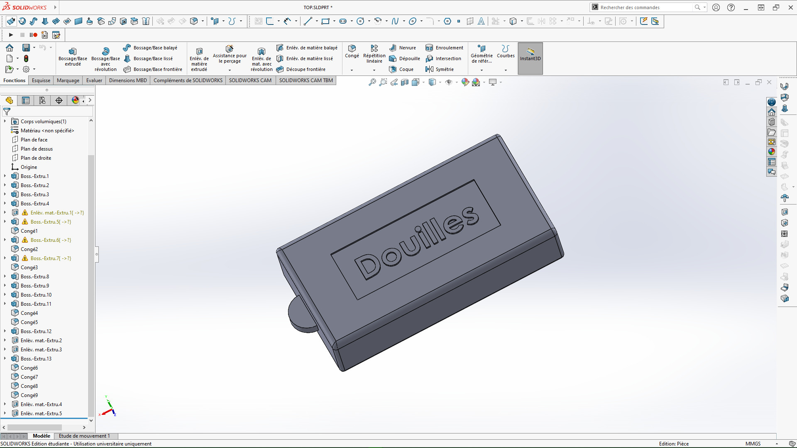Open the SOLIDWORKS CAM tab
This screenshot has width=797, height=448.
click(x=250, y=80)
